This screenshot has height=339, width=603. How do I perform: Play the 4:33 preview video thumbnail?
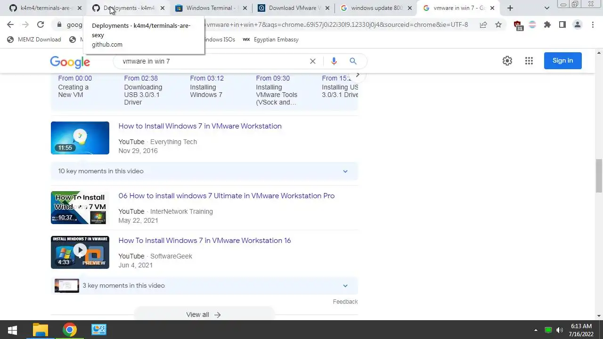[x=80, y=252]
